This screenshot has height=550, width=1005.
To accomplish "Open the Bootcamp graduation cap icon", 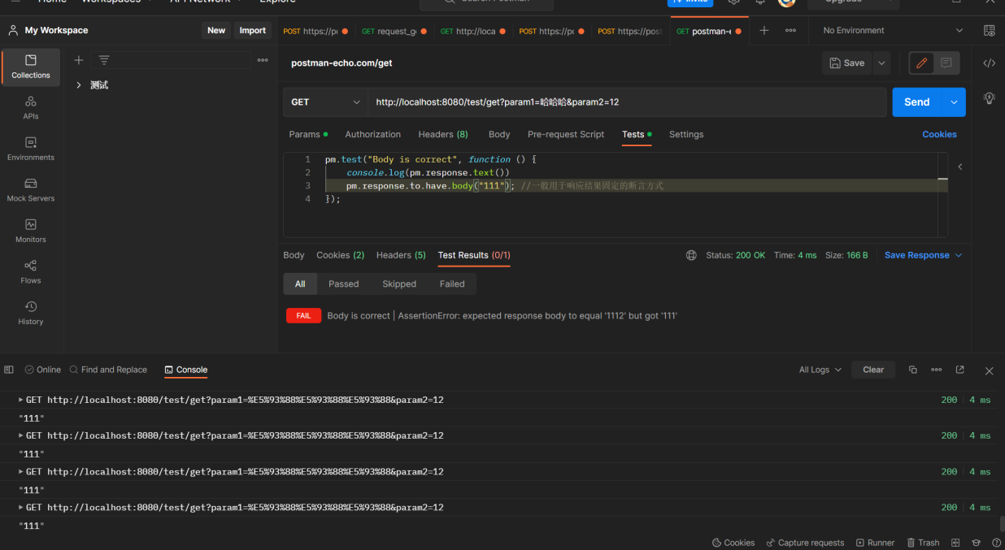I will [x=977, y=543].
